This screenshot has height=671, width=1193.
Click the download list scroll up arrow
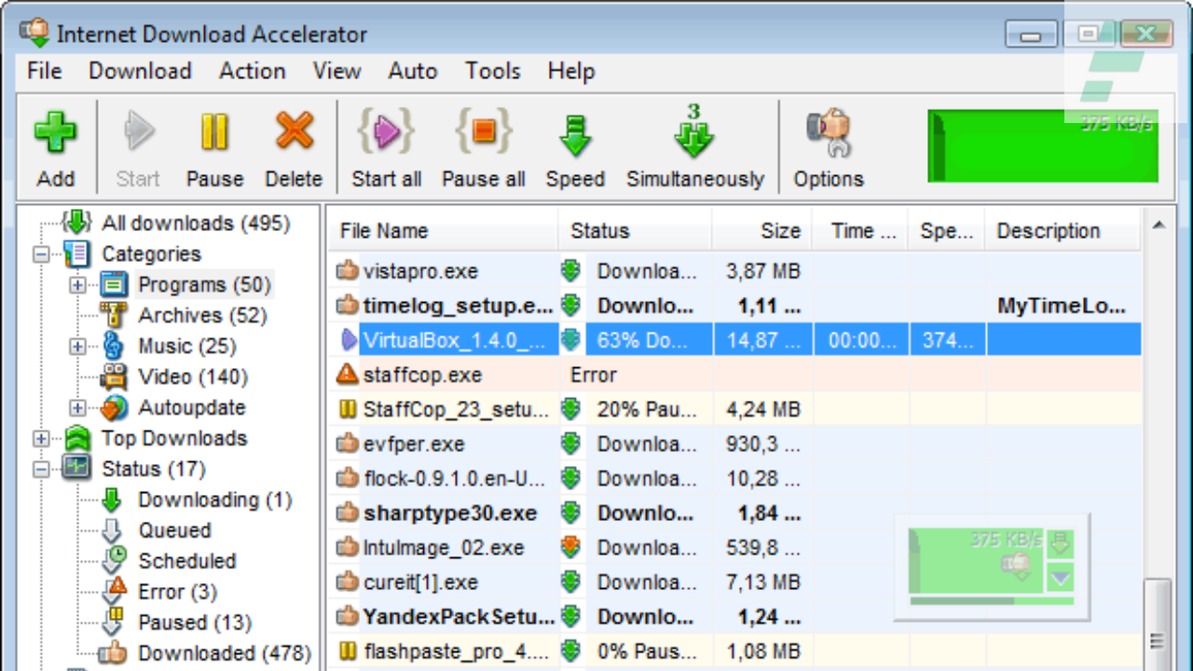1158,226
